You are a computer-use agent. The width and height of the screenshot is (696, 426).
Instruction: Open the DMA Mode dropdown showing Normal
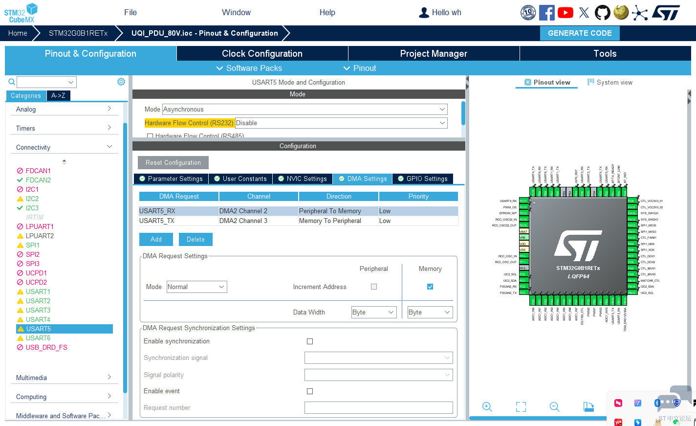coord(196,287)
